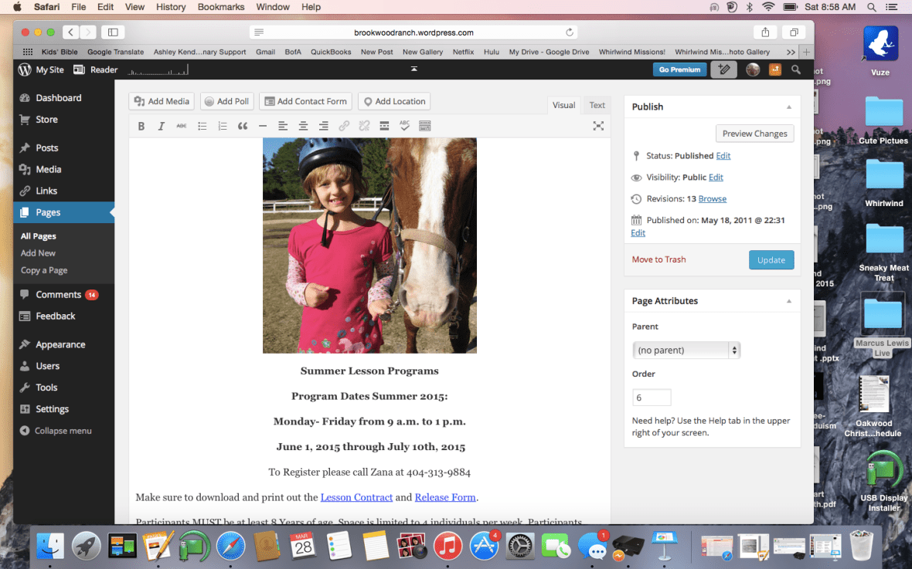Insert a blockquote
The width and height of the screenshot is (912, 569).
243,126
